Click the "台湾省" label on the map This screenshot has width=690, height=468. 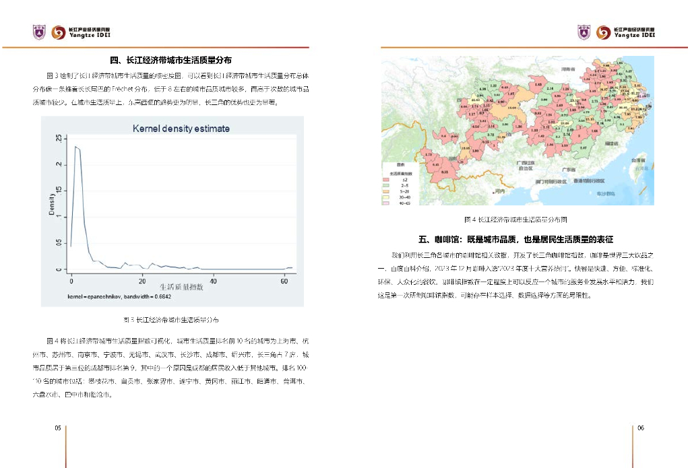(639, 160)
